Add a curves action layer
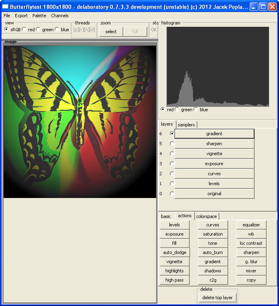The image size is (279, 306). click(213, 225)
